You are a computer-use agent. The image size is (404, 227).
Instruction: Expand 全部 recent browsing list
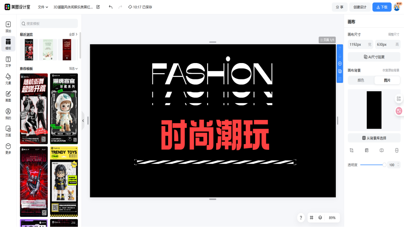(x=73, y=34)
